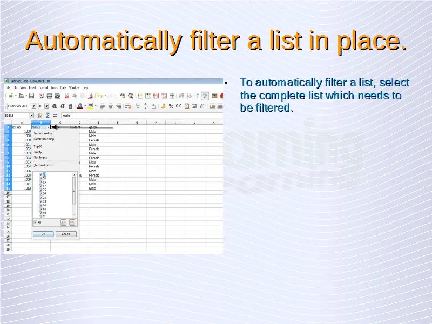Click the Percent format icon
The image size is (432, 324).
click(x=171, y=106)
